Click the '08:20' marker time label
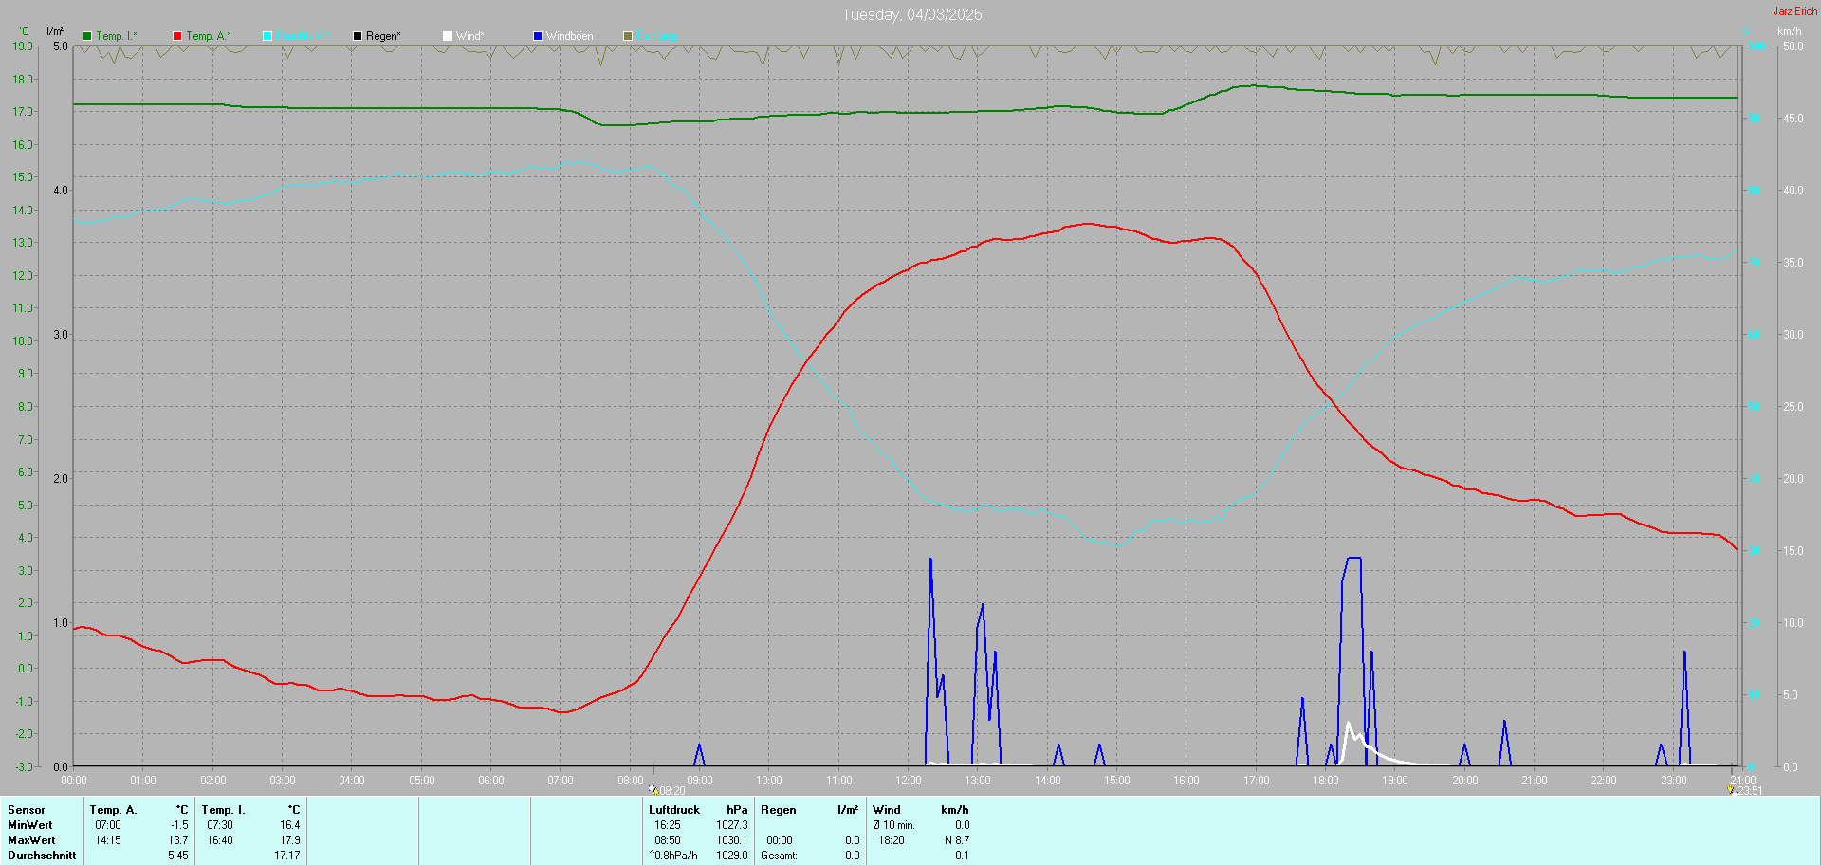Screen dimensions: 1821x865 (x=672, y=791)
